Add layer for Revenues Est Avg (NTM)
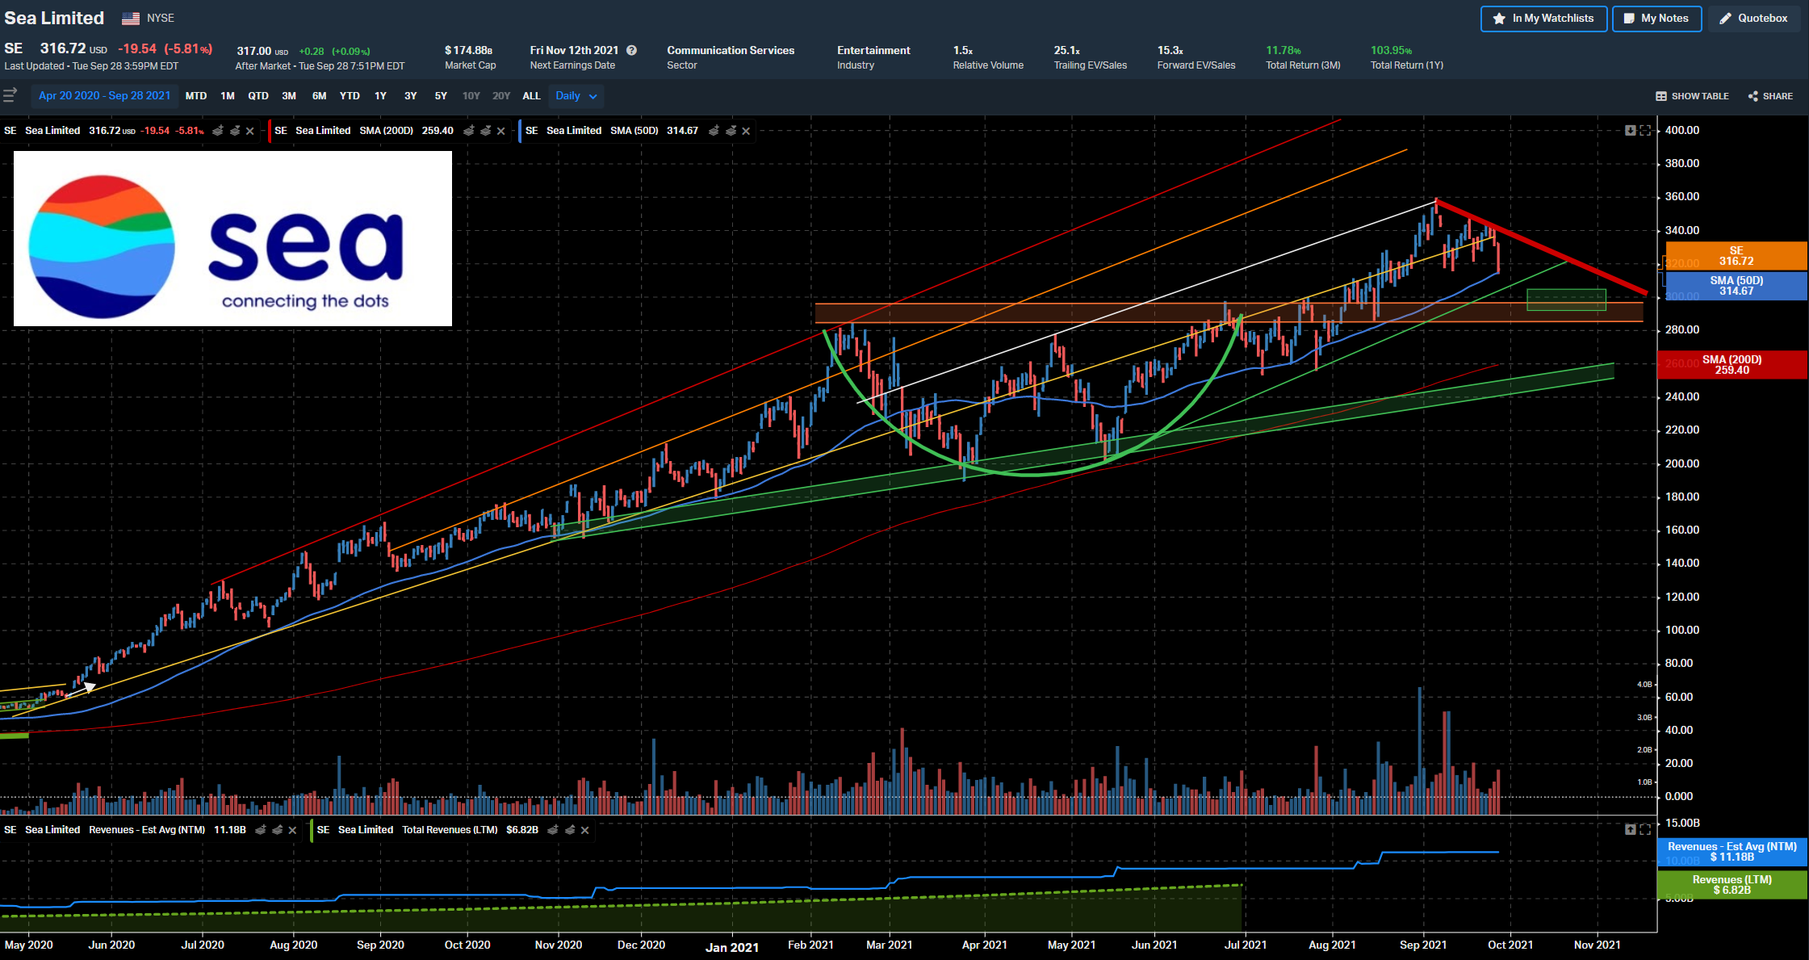The image size is (1809, 960). (x=261, y=830)
